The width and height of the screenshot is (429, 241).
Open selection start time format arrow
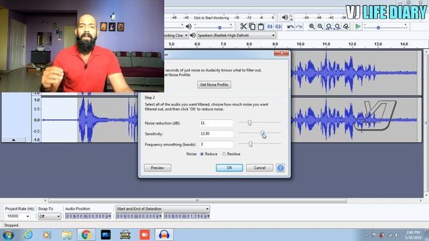[160, 216]
